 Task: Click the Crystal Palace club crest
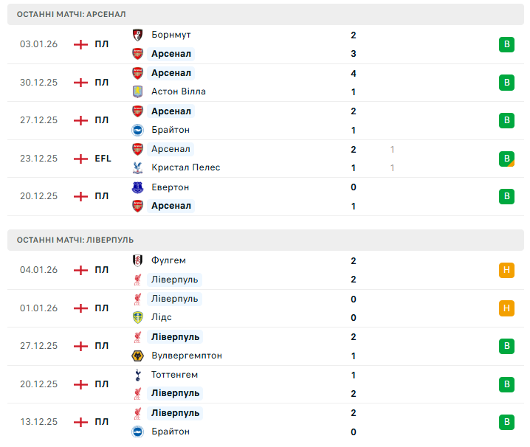[x=137, y=167]
